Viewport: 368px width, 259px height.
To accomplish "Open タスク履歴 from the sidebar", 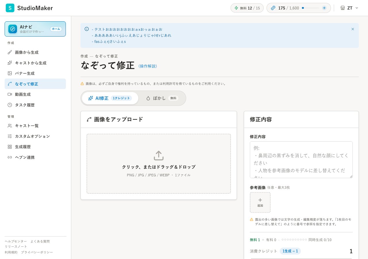I will click(x=35, y=105).
